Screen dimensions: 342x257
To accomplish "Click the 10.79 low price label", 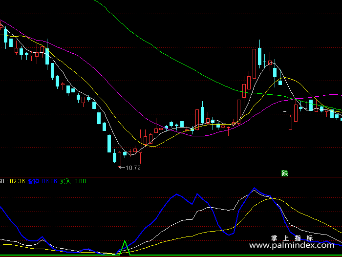I will click(x=133, y=168).
